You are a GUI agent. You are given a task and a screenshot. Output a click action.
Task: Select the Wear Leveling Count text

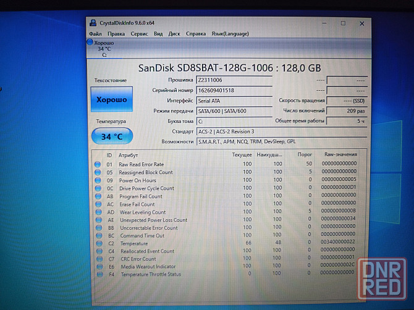click(x=143, y=212)
